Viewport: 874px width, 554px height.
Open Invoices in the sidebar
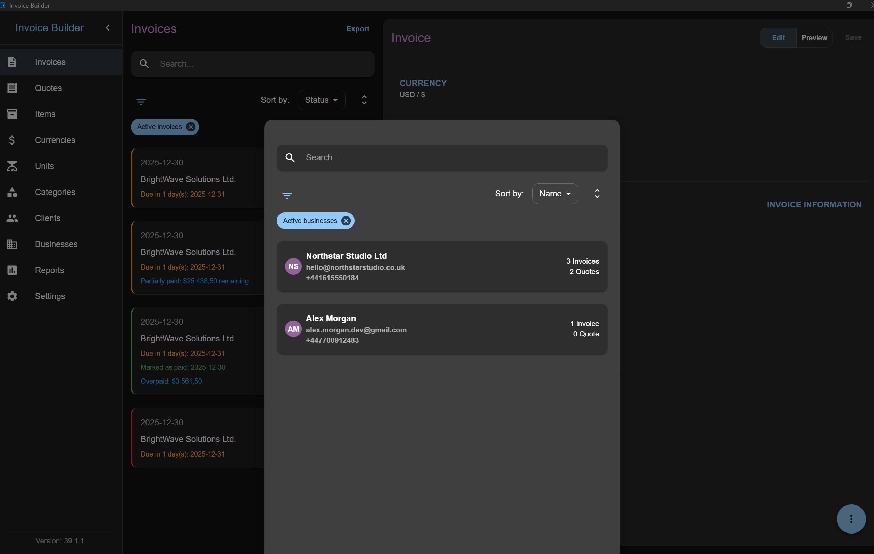click(x=61, y=62)
